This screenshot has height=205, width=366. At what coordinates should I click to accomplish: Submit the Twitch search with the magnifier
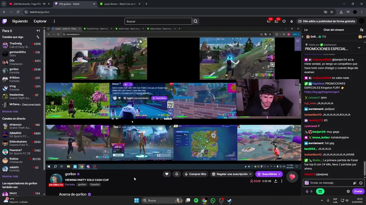[x=196, y=21]
